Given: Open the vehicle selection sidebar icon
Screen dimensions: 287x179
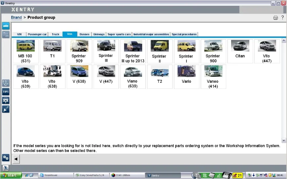Looking at the screenshot, I should 6,26.
